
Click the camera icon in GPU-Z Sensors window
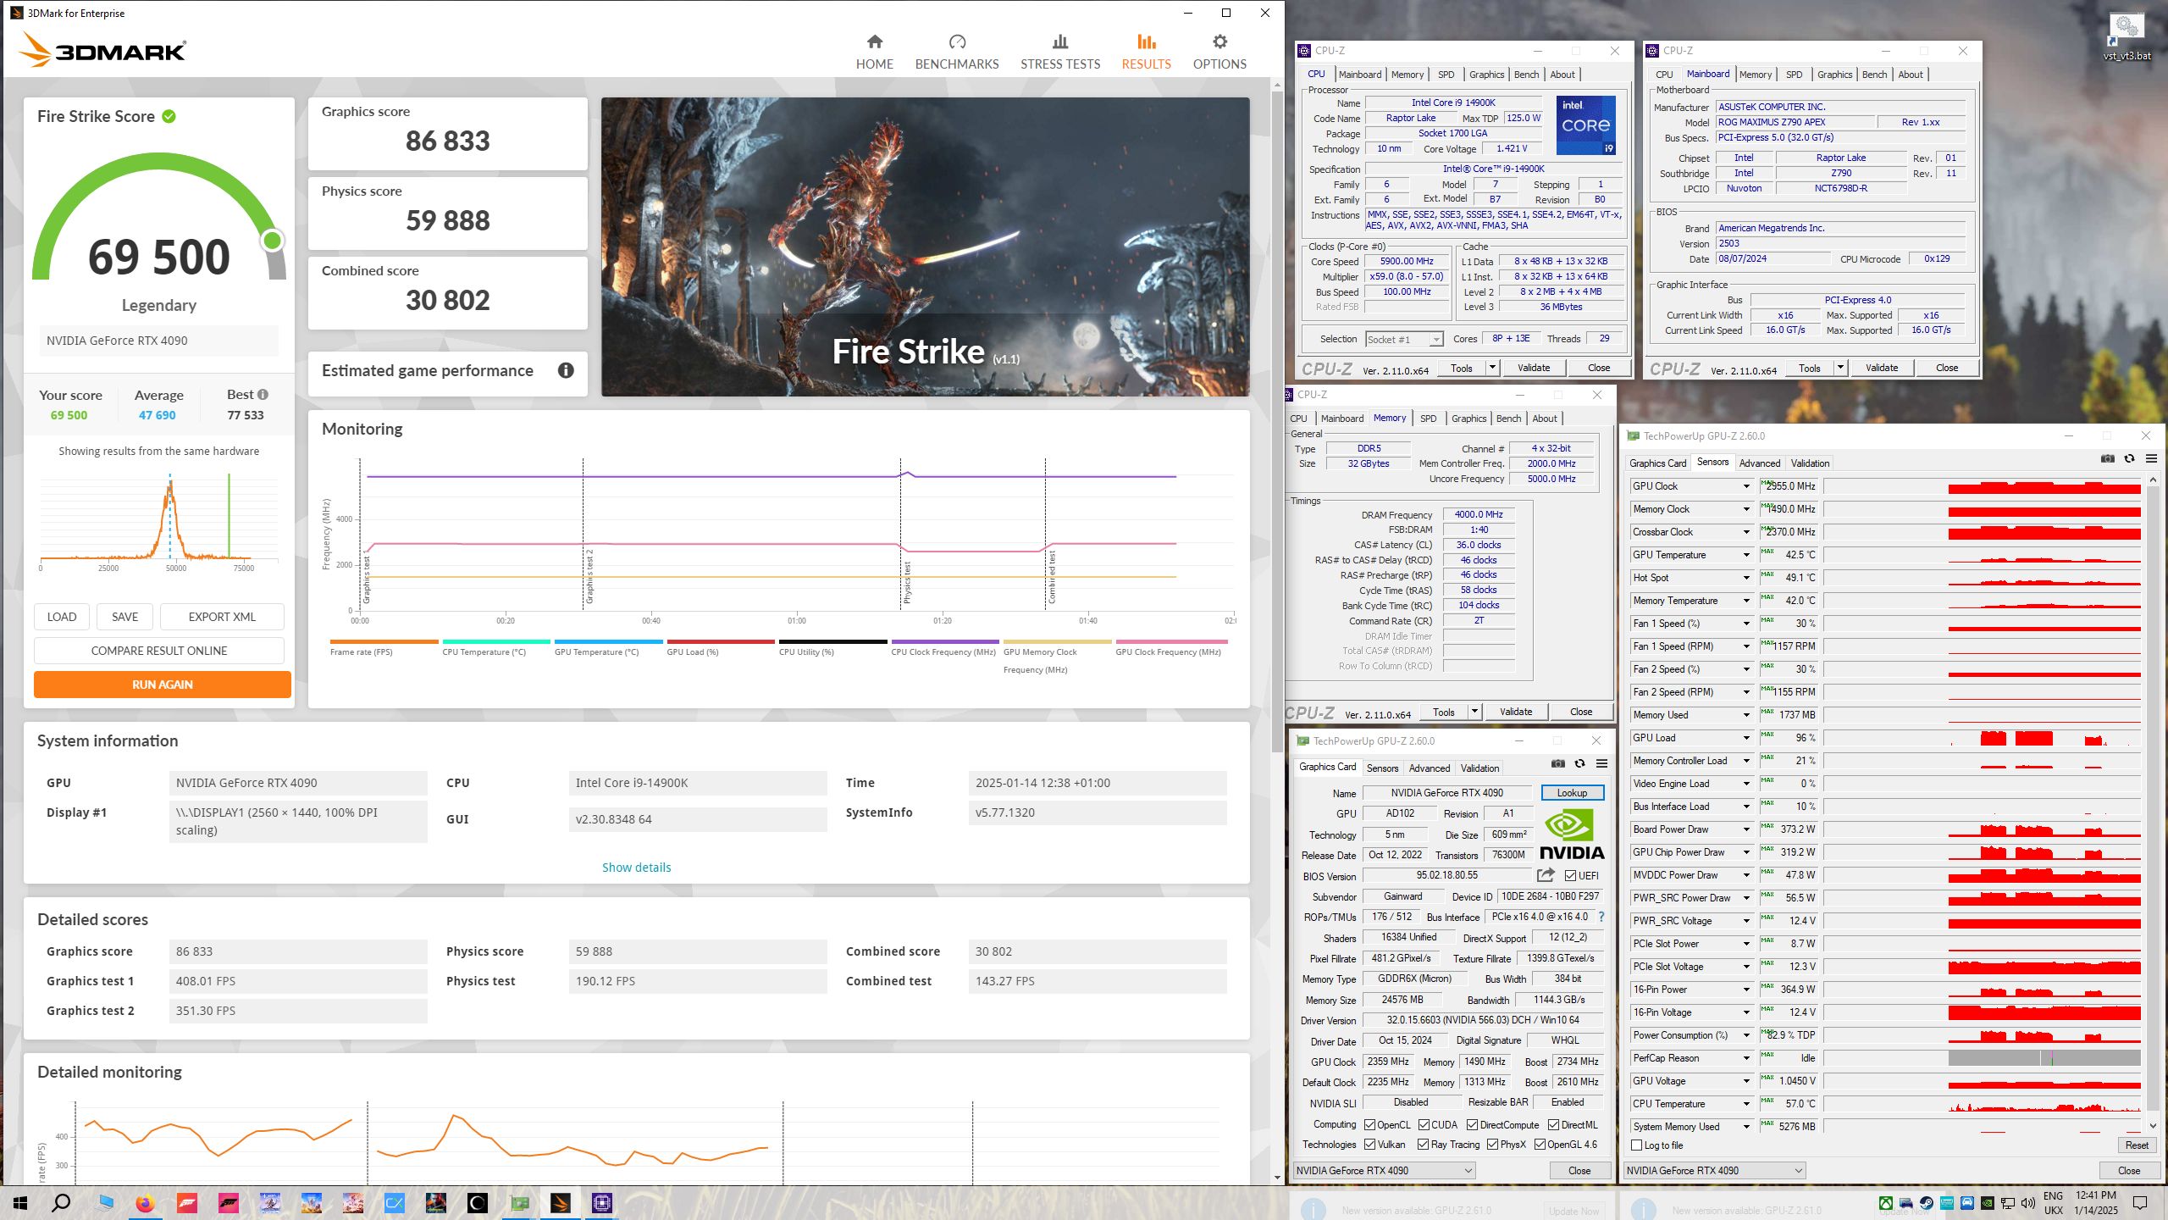2107,458
